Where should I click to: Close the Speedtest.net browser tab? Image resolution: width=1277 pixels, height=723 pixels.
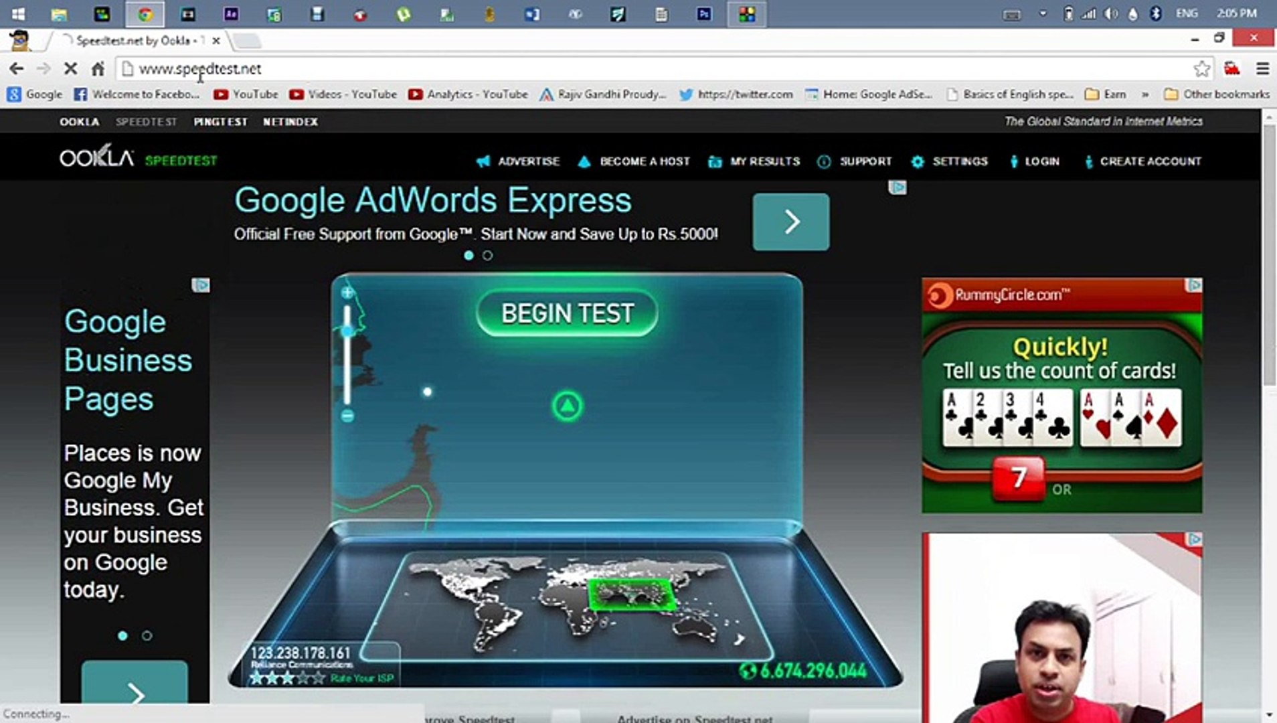[216, 41]
